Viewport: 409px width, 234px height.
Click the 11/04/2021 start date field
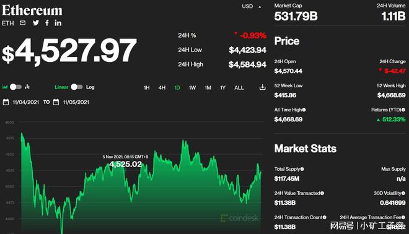click(26, 102)
